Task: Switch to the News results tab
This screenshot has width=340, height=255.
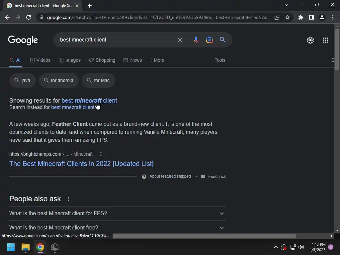Action: pyautogui.click(x=132, y=60)
